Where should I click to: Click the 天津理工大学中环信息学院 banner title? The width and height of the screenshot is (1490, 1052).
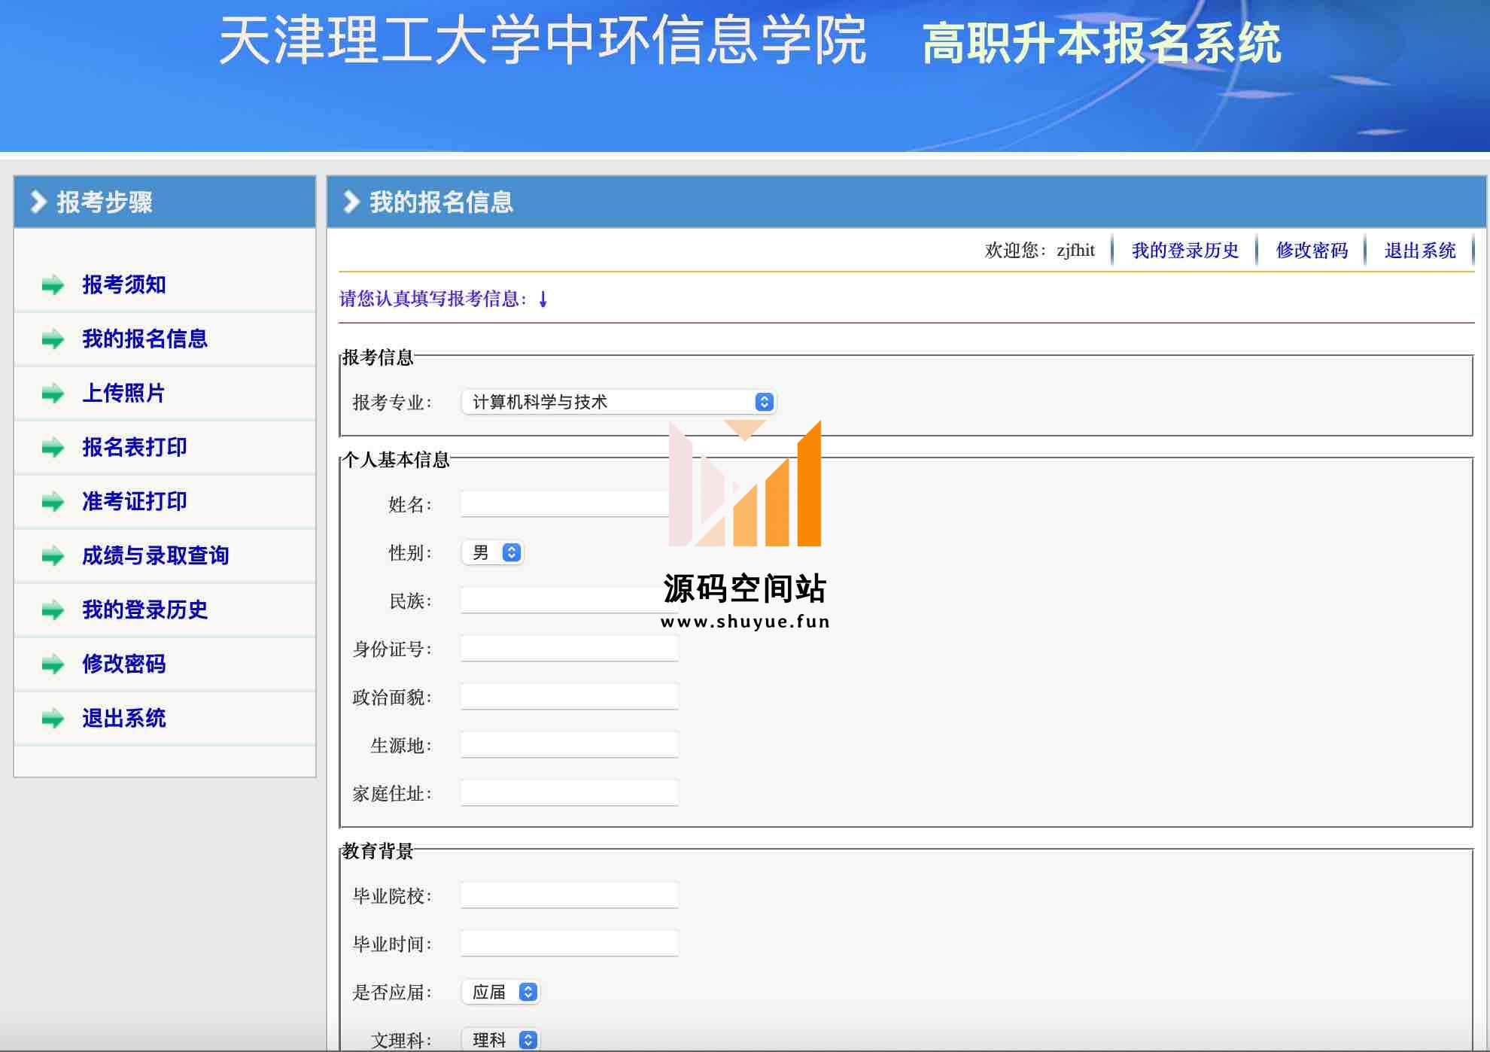(x=543, y=41)
